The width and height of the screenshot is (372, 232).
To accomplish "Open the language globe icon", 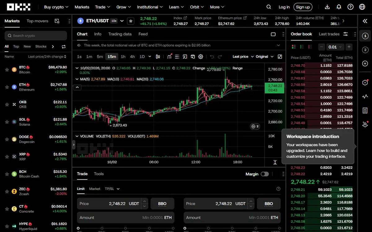I will pos(362,7).
